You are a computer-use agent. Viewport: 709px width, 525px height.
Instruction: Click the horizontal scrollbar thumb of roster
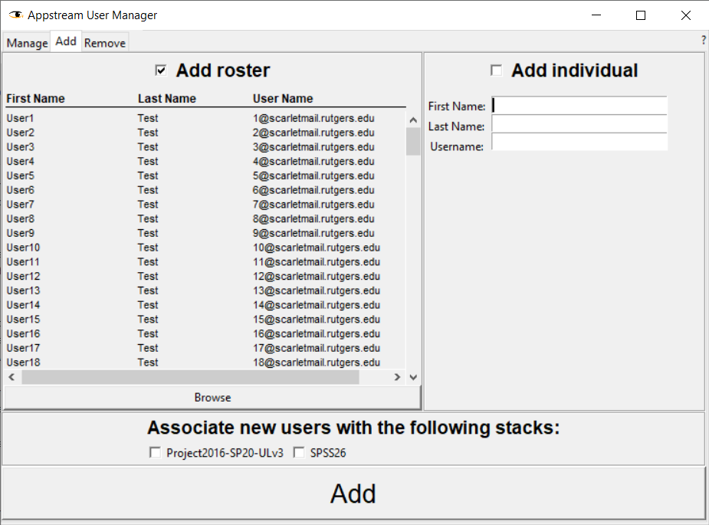190,376
